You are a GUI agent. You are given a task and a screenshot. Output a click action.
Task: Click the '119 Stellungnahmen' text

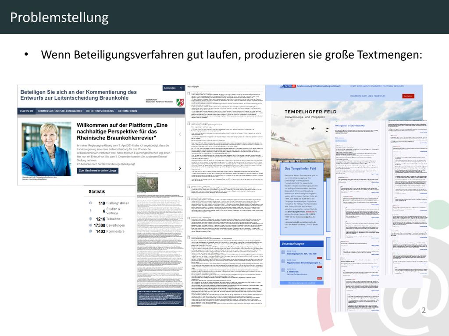coord(114,203)
